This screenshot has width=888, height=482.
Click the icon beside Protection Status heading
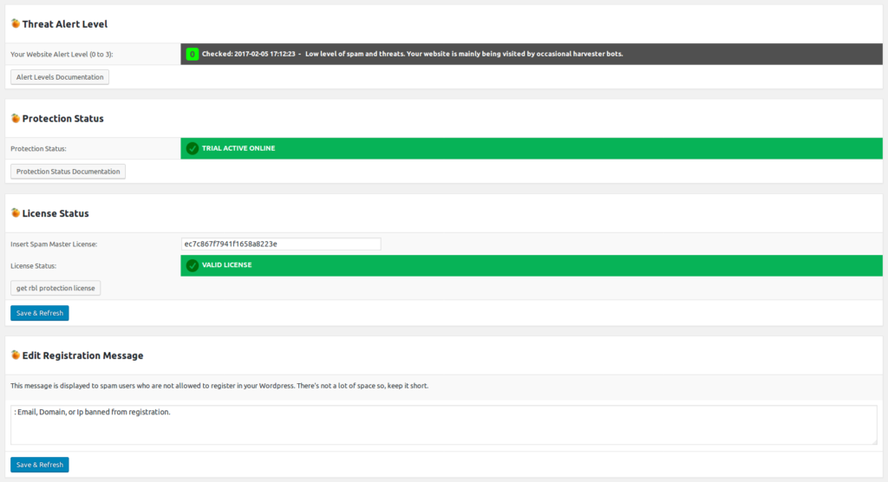16,118
